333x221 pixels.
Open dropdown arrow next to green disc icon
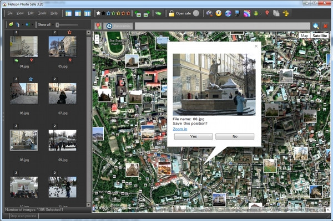(261, 14)
